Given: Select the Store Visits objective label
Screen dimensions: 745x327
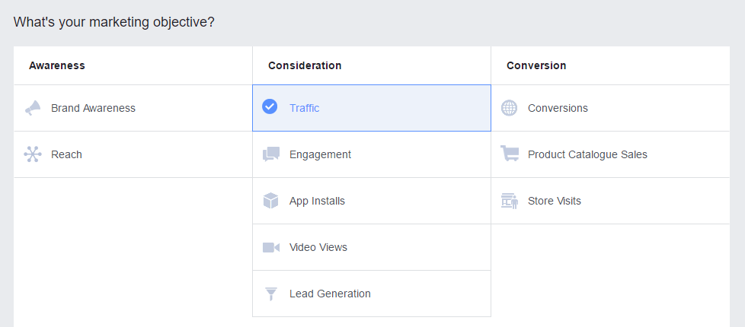Looking at the screenshot, I should click(555, 202).
